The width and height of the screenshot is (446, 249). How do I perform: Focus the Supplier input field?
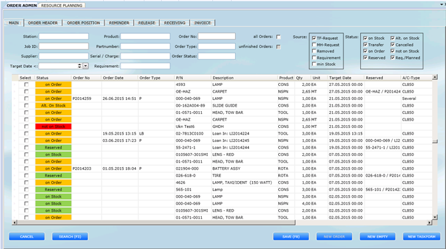[x=64, y=56]
